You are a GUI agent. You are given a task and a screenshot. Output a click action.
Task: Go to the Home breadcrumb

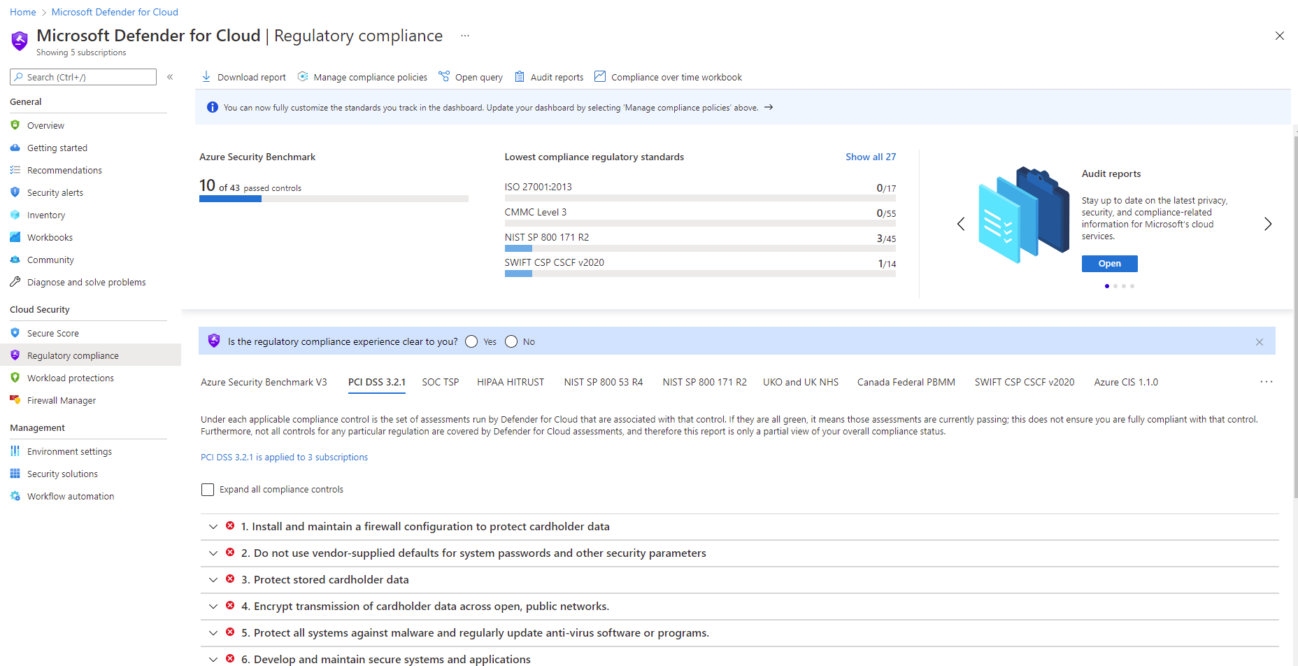click(x=23, y=12)
